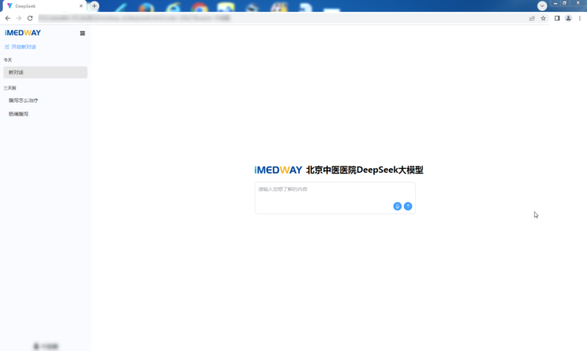The image size is (587, 351).
Task: Click the iMEDWAY logo in sidebar
Action: (22, 33)
